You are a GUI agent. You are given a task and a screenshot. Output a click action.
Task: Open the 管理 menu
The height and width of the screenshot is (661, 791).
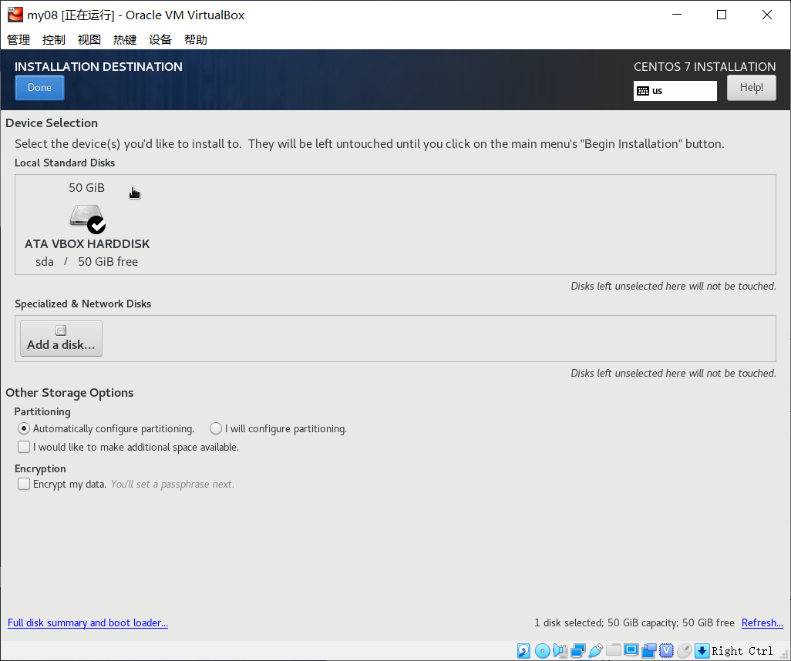click(x=19, y=40)
